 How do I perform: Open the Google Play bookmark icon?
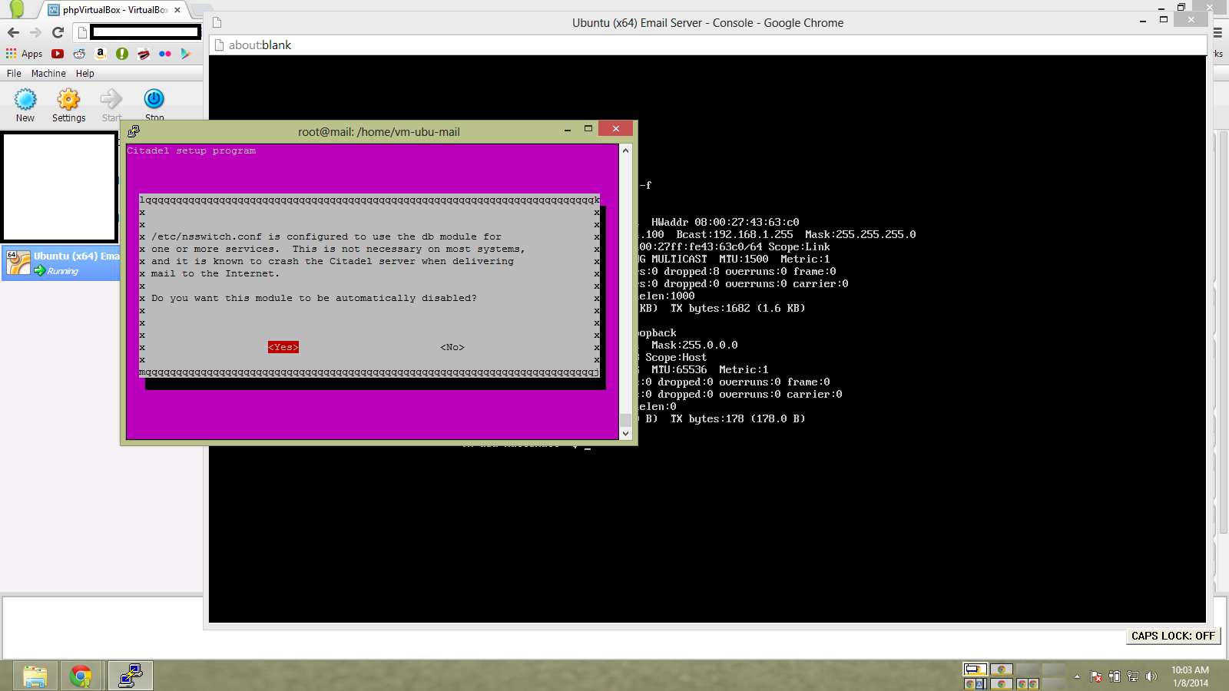185,54
